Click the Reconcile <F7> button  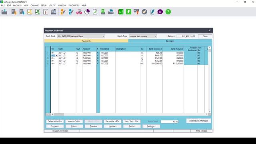tap(112, 121)
